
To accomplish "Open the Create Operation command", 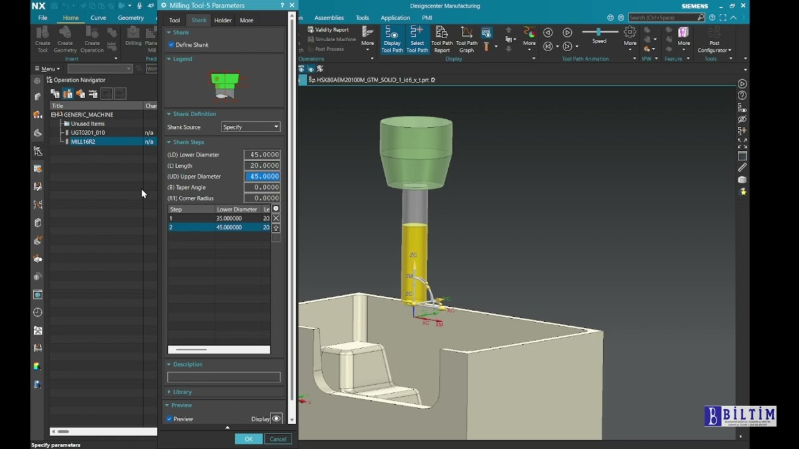I will click(x=92, y=39).
